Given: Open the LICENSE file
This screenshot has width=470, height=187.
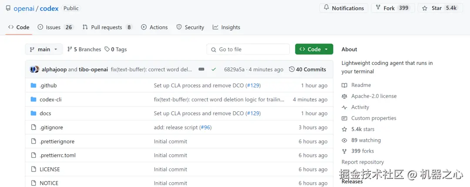Looking at the screenshot, I should point(50,169).
